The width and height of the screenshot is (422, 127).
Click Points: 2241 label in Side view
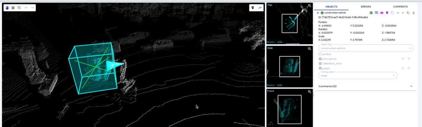click(275, 85)
